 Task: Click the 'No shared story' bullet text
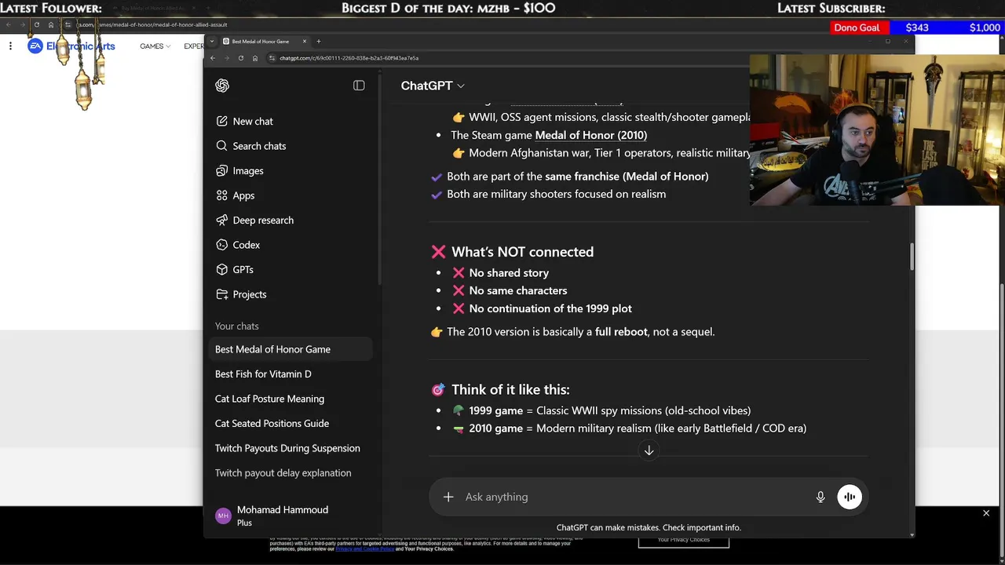[509, 273]
